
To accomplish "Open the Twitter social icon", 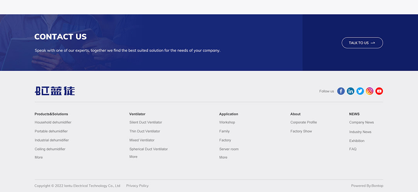I will (360, 91).
